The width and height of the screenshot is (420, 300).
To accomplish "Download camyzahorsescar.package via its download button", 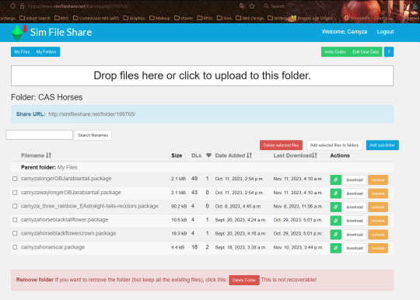I will pos(355,248).
